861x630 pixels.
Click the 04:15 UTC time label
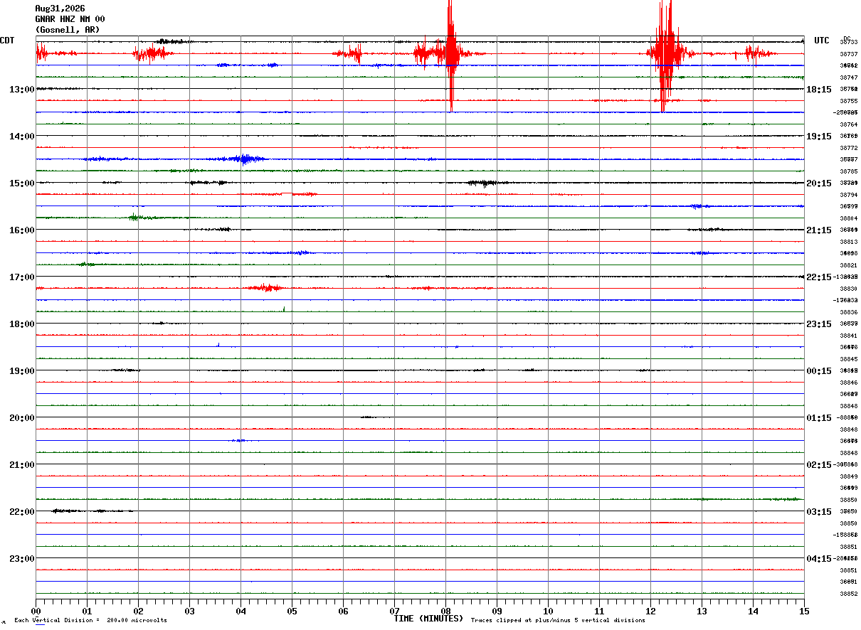819,559
